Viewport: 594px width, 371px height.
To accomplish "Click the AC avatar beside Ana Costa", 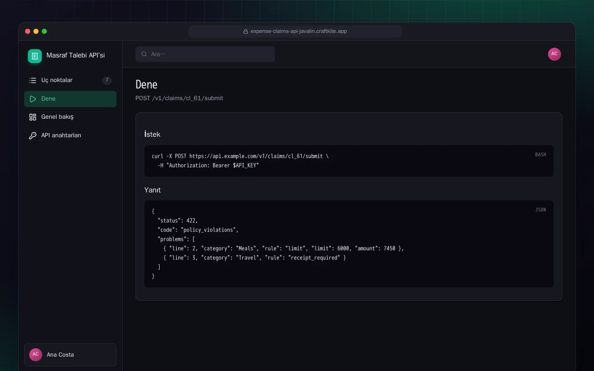I will [x=36, y=355].
